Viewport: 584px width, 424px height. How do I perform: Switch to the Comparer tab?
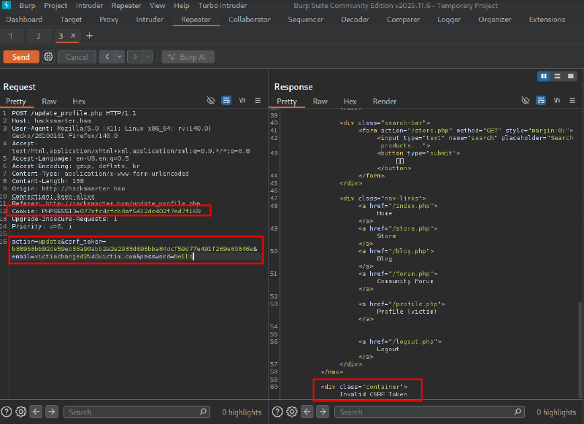click(403, 20)
